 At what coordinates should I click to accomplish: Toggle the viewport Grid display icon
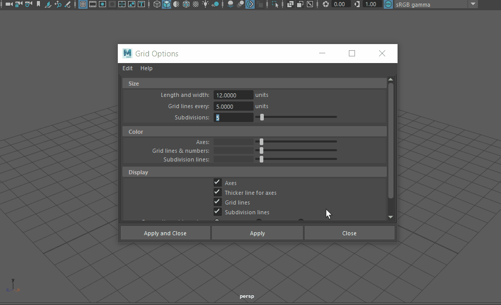83,4
